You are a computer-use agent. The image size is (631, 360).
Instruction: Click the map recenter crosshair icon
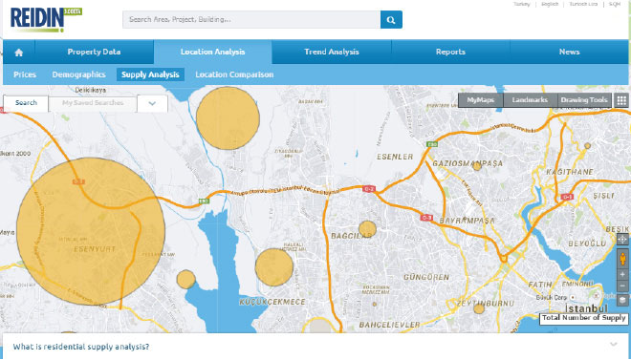coord(622,240)
